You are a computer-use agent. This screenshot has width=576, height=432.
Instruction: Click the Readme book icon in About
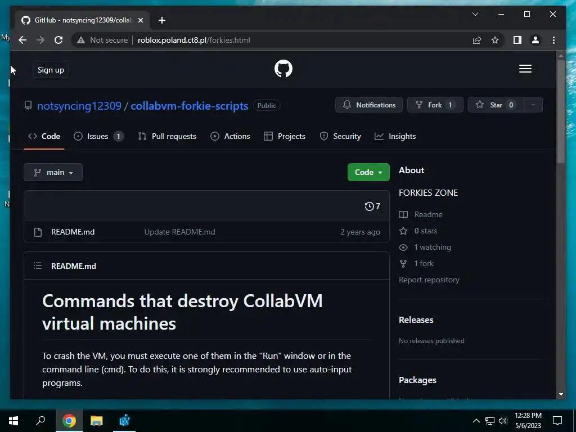[403, 214]
